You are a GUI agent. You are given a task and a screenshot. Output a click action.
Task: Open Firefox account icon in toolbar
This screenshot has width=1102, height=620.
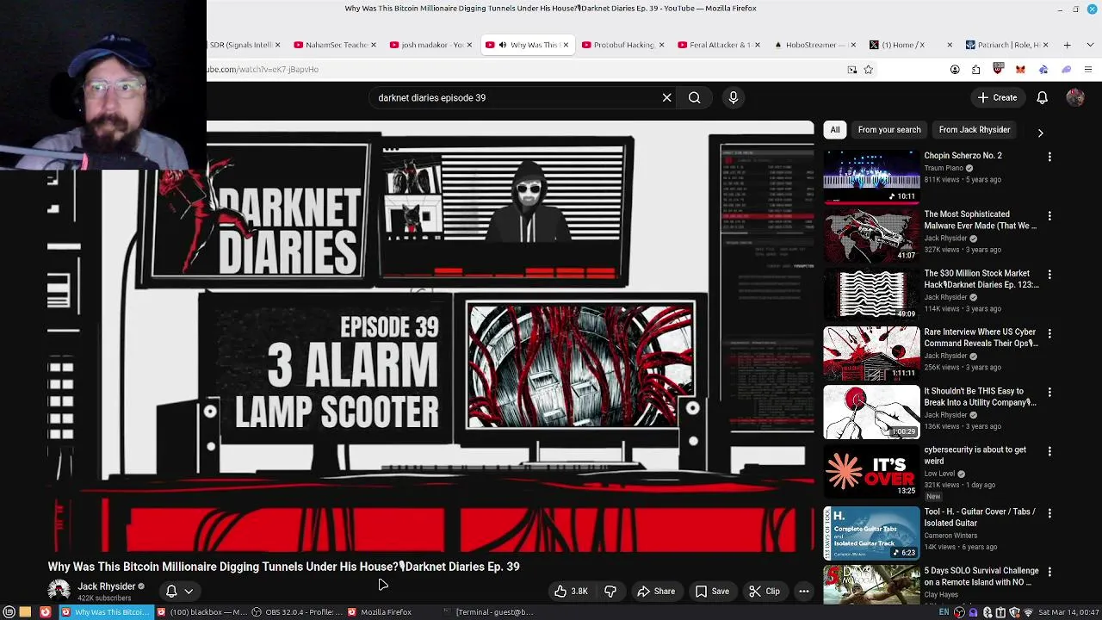[x=955, y=70]
